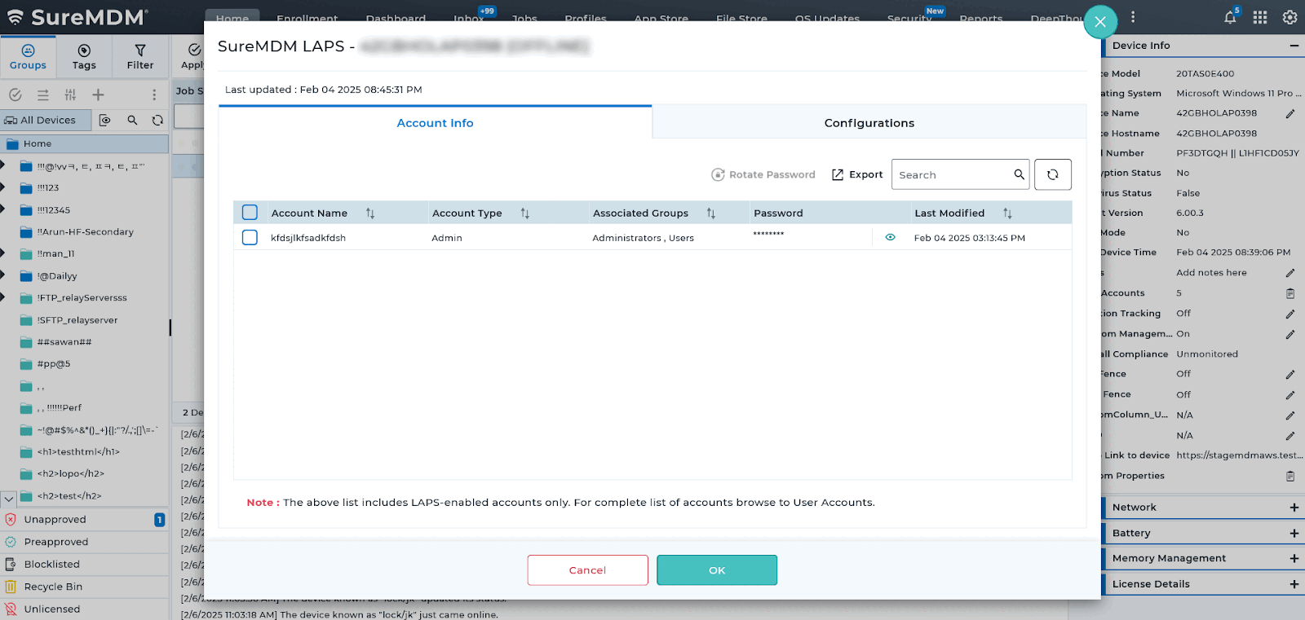
Task: Switch to the Configurations tab
Action: pos(869,123)
